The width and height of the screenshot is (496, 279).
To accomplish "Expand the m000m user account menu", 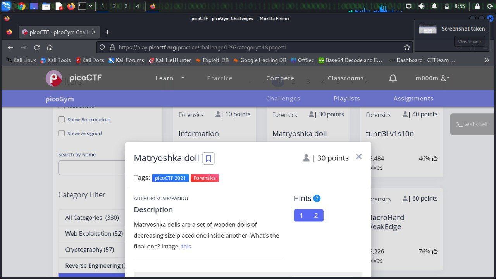I will tap(433, 78).
